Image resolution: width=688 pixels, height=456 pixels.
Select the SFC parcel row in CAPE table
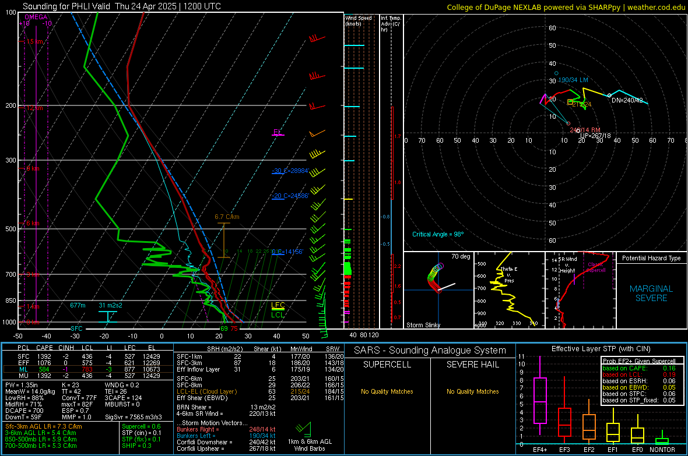coord(89,356)
